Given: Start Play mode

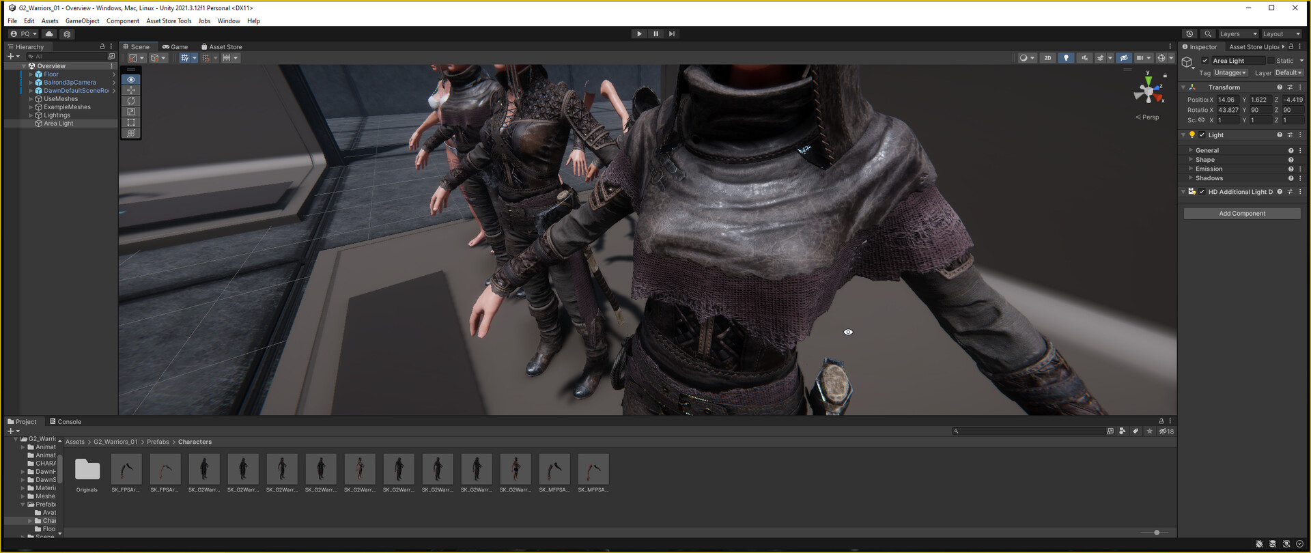Looking at the screenshot, I should [639, 33].
